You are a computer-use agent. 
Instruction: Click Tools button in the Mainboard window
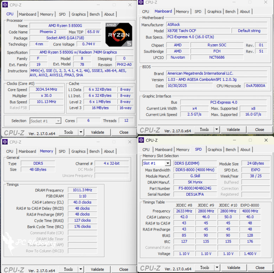[204, 129]
